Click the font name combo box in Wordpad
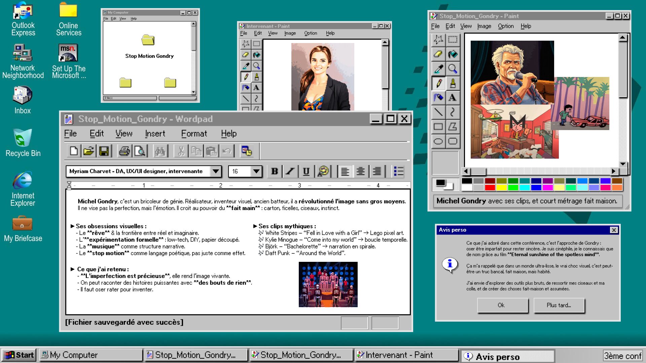 tap(143, 171)
